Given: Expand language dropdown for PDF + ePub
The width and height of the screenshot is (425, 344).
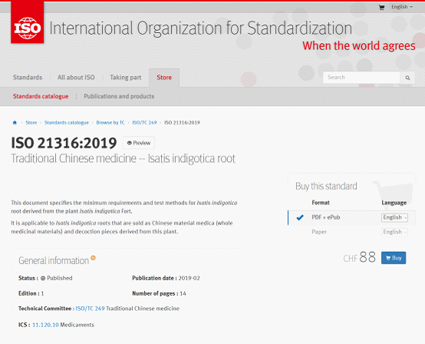Looking at the screenshot, I should click(394, 217).
